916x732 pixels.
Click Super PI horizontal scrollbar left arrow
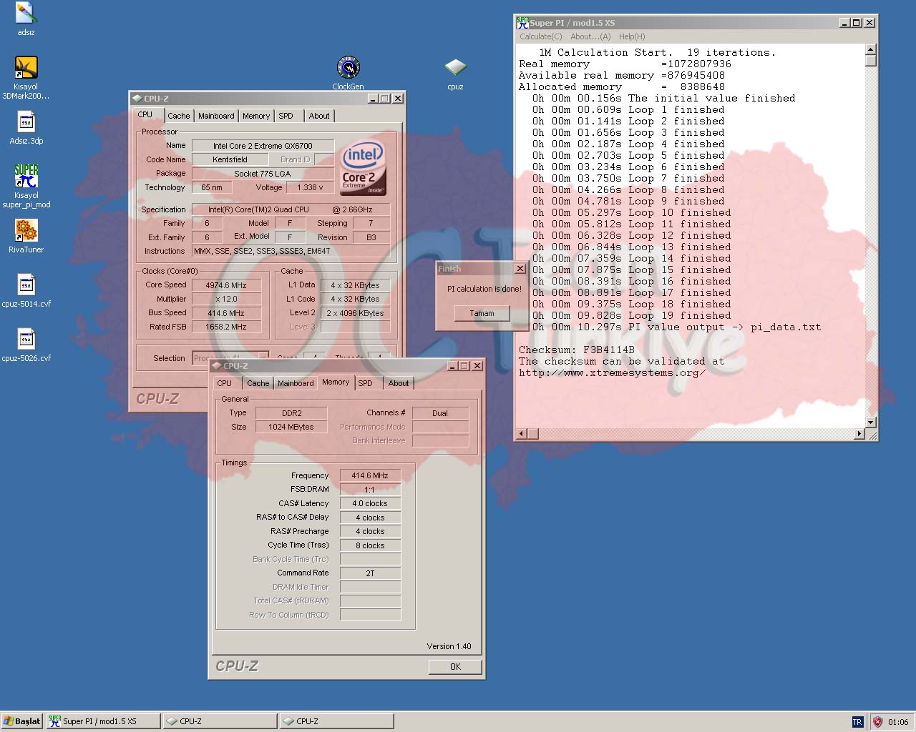point(521,433)
